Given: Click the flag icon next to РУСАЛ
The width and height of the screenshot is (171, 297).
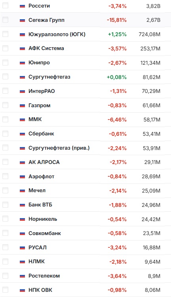Looking at the screenshot, I should [22, 247].
